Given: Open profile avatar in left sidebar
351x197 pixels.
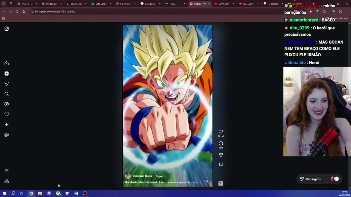Looking at the screenshot, I should point(7,135).
